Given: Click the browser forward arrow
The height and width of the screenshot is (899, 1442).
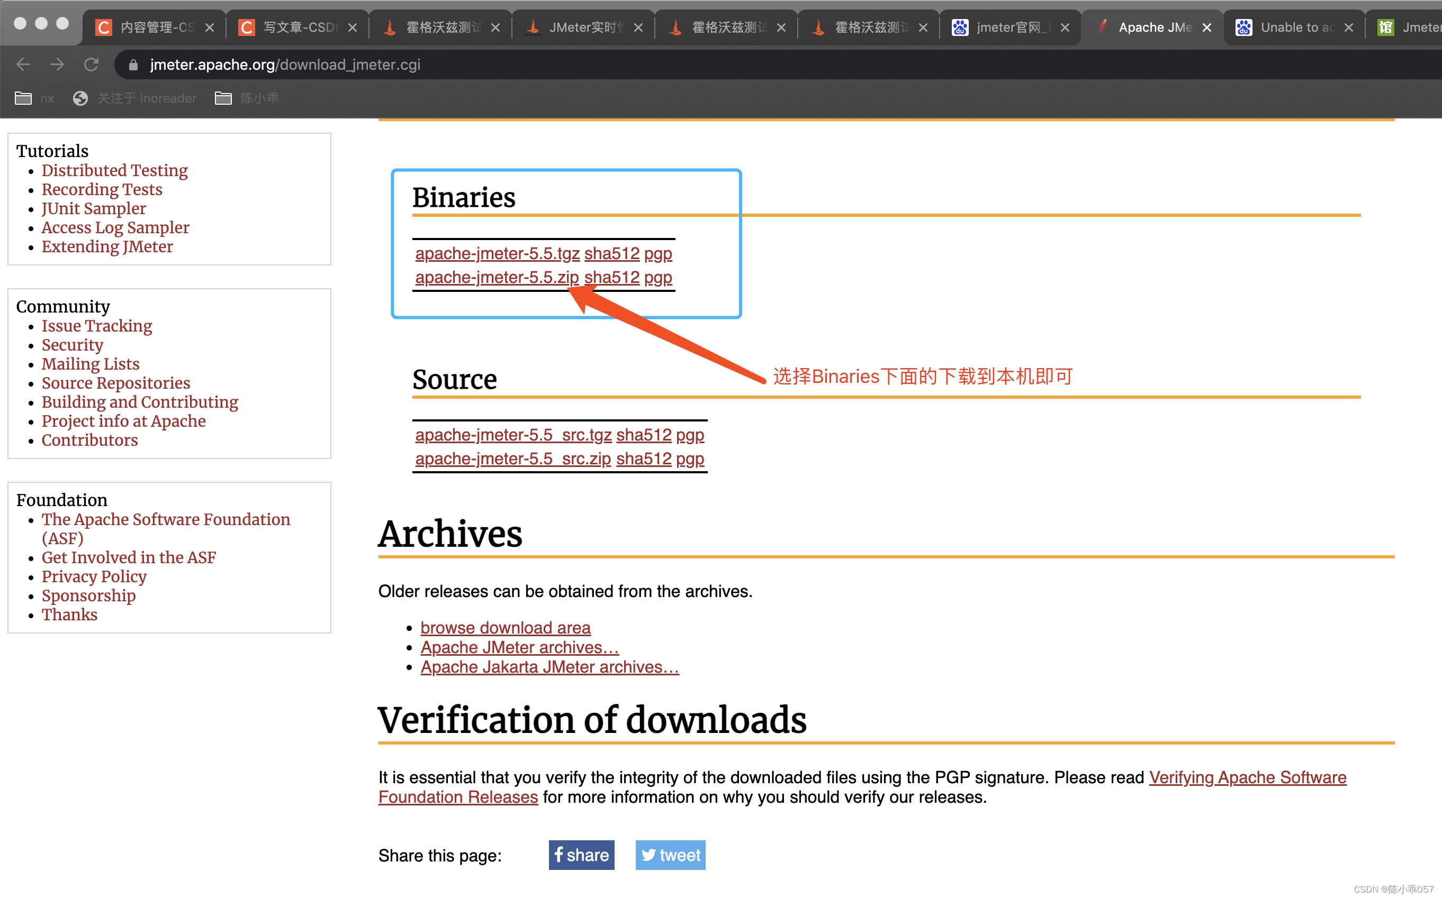Looking at the screenshot, I should (x=57, y=64).
